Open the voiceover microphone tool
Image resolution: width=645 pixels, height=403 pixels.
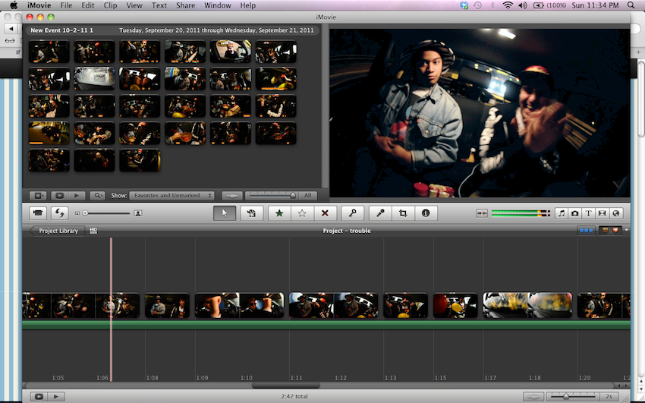click(x=381, y=213)
